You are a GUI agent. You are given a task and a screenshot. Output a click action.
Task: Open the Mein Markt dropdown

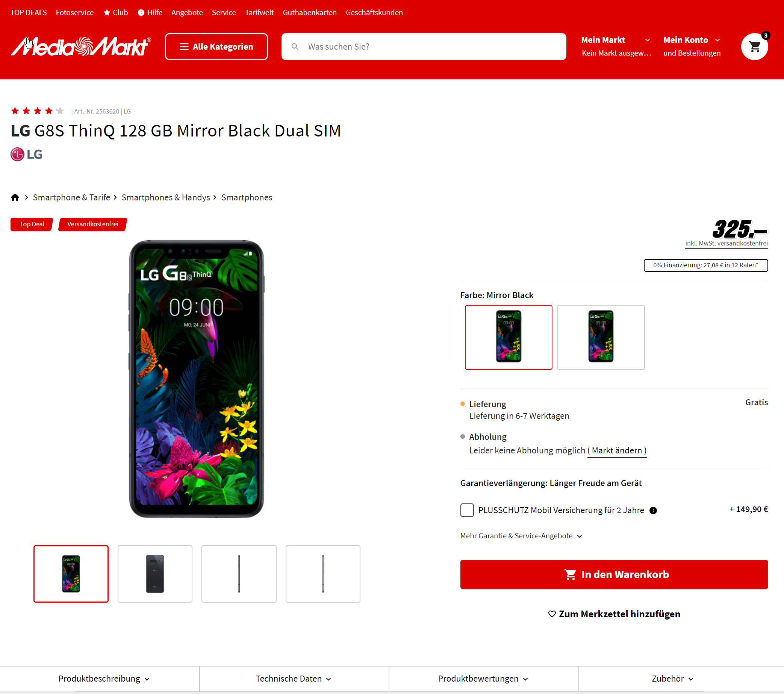point(616,46)
